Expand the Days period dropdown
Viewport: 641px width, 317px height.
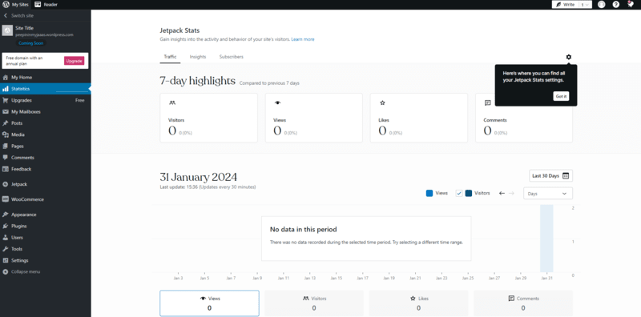click(x=548, y=193)
